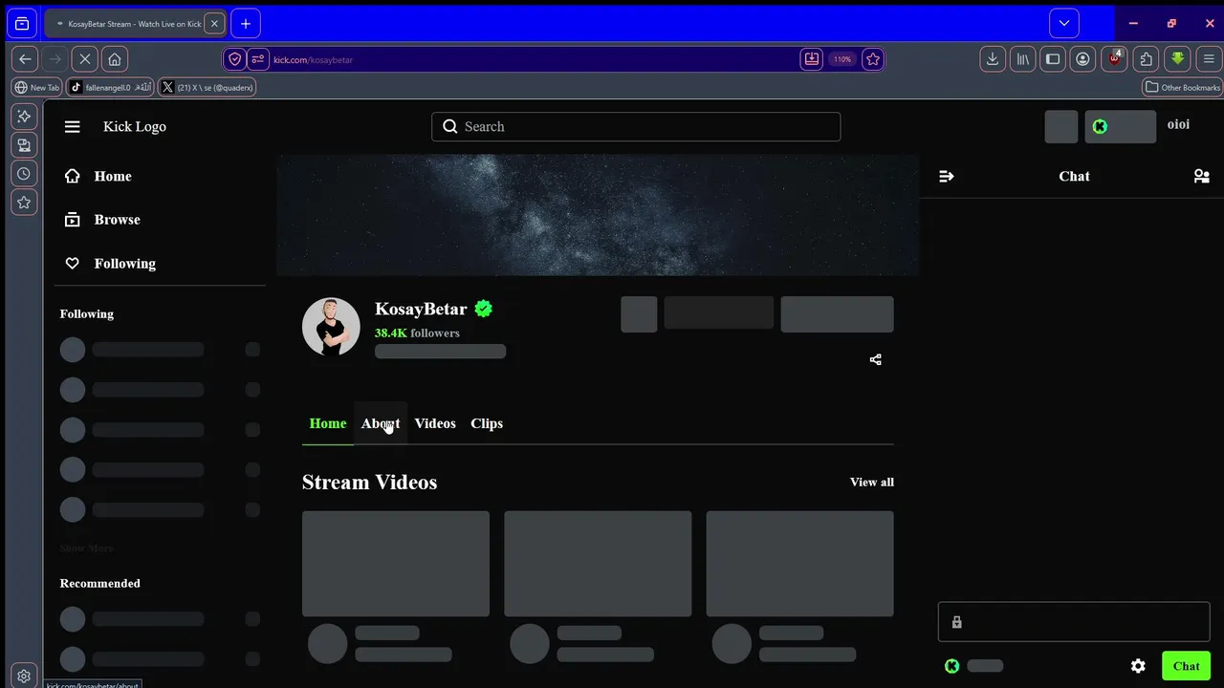Click the Kick search field
Viewport: 1224px width, 688px height.
point(636,126)
